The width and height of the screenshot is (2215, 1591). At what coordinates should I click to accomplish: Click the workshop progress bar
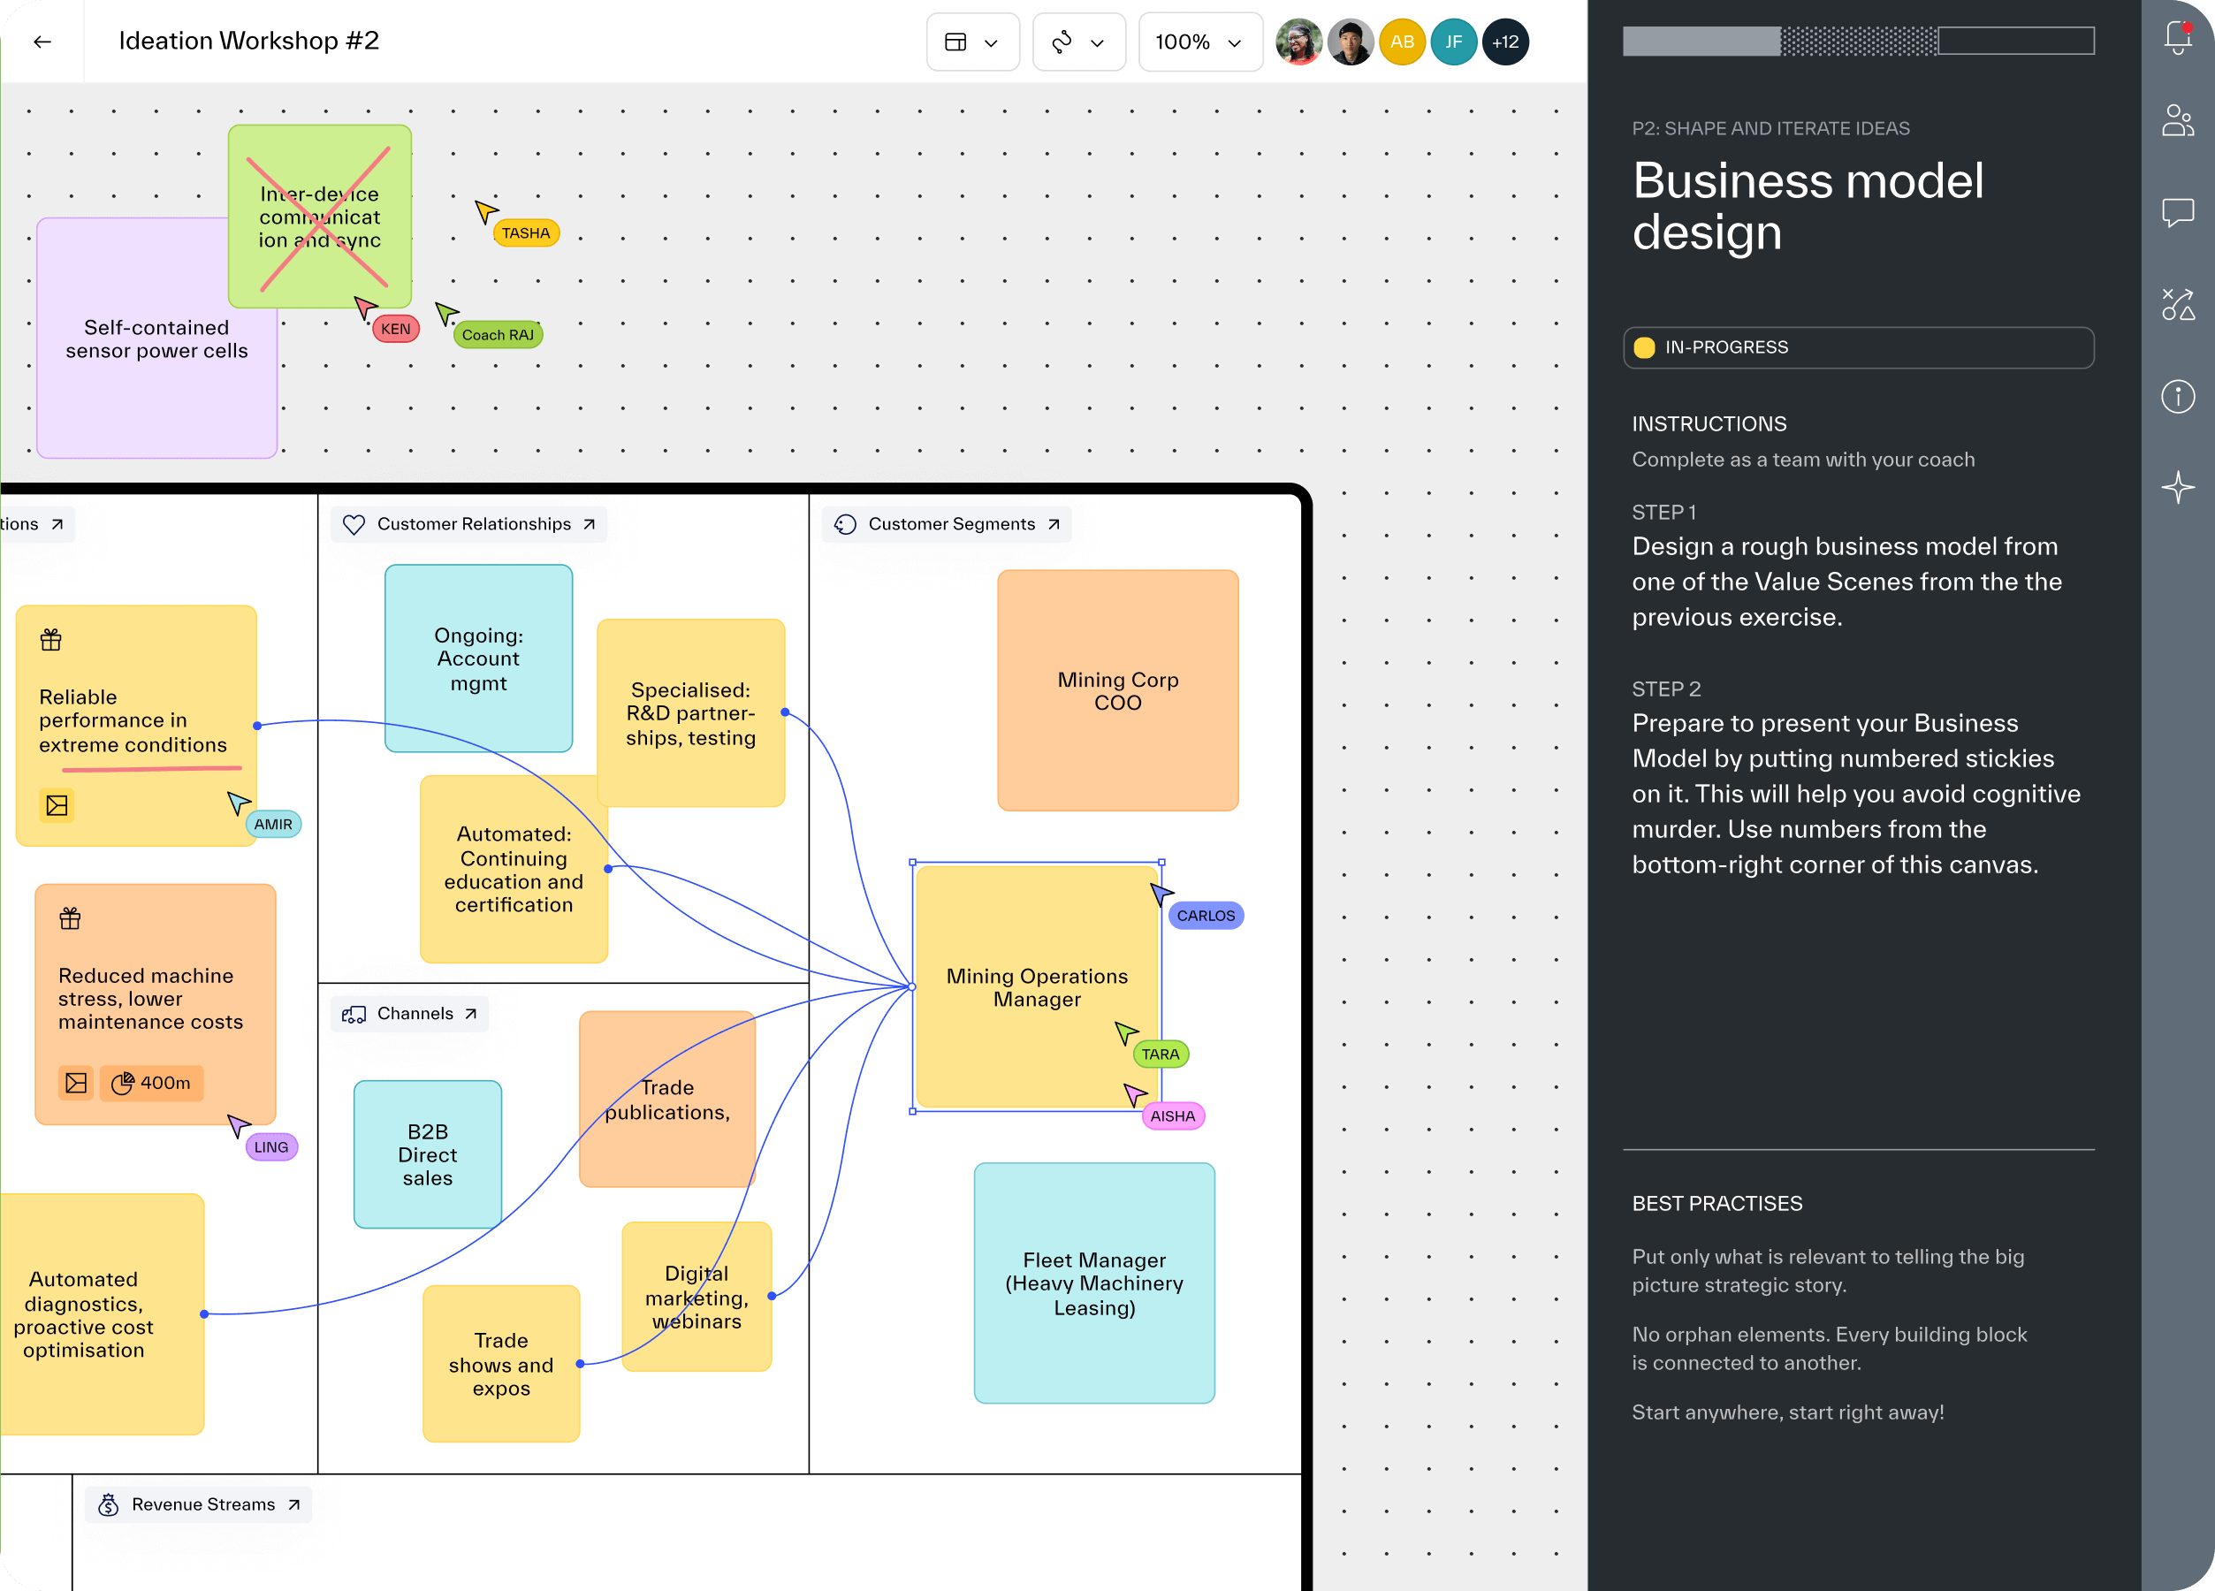tap(1858, 41)
